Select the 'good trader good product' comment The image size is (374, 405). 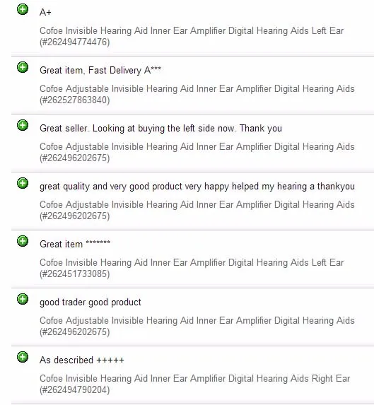pos(90,302)
